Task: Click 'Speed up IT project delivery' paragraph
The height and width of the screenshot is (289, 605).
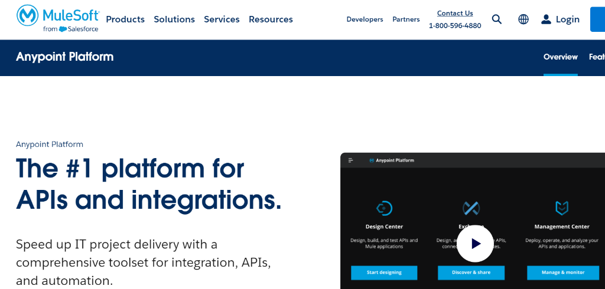Action: click(x=143, y=262)
